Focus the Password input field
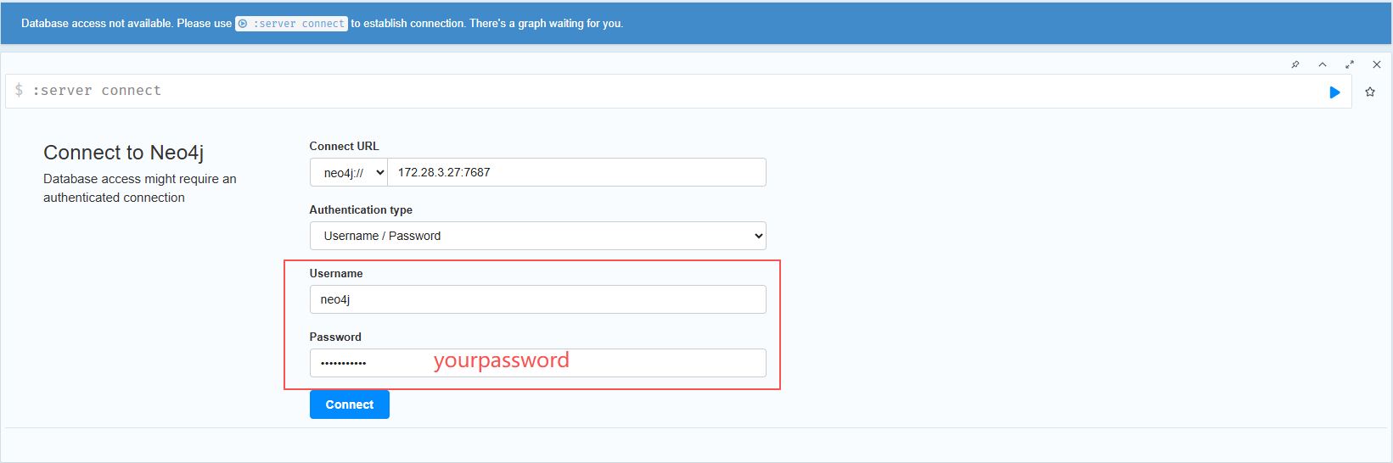This screenshot has height=463, width=1393. [x=538, y=363]
